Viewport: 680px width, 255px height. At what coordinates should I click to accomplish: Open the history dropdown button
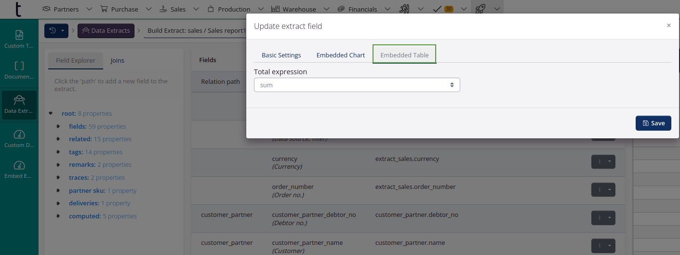(x=56, y=31)
